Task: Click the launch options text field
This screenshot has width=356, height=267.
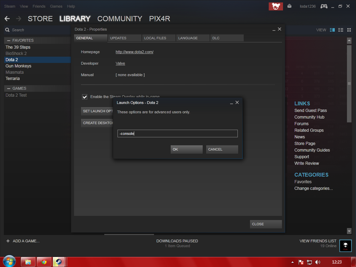Action: (177, 133)
